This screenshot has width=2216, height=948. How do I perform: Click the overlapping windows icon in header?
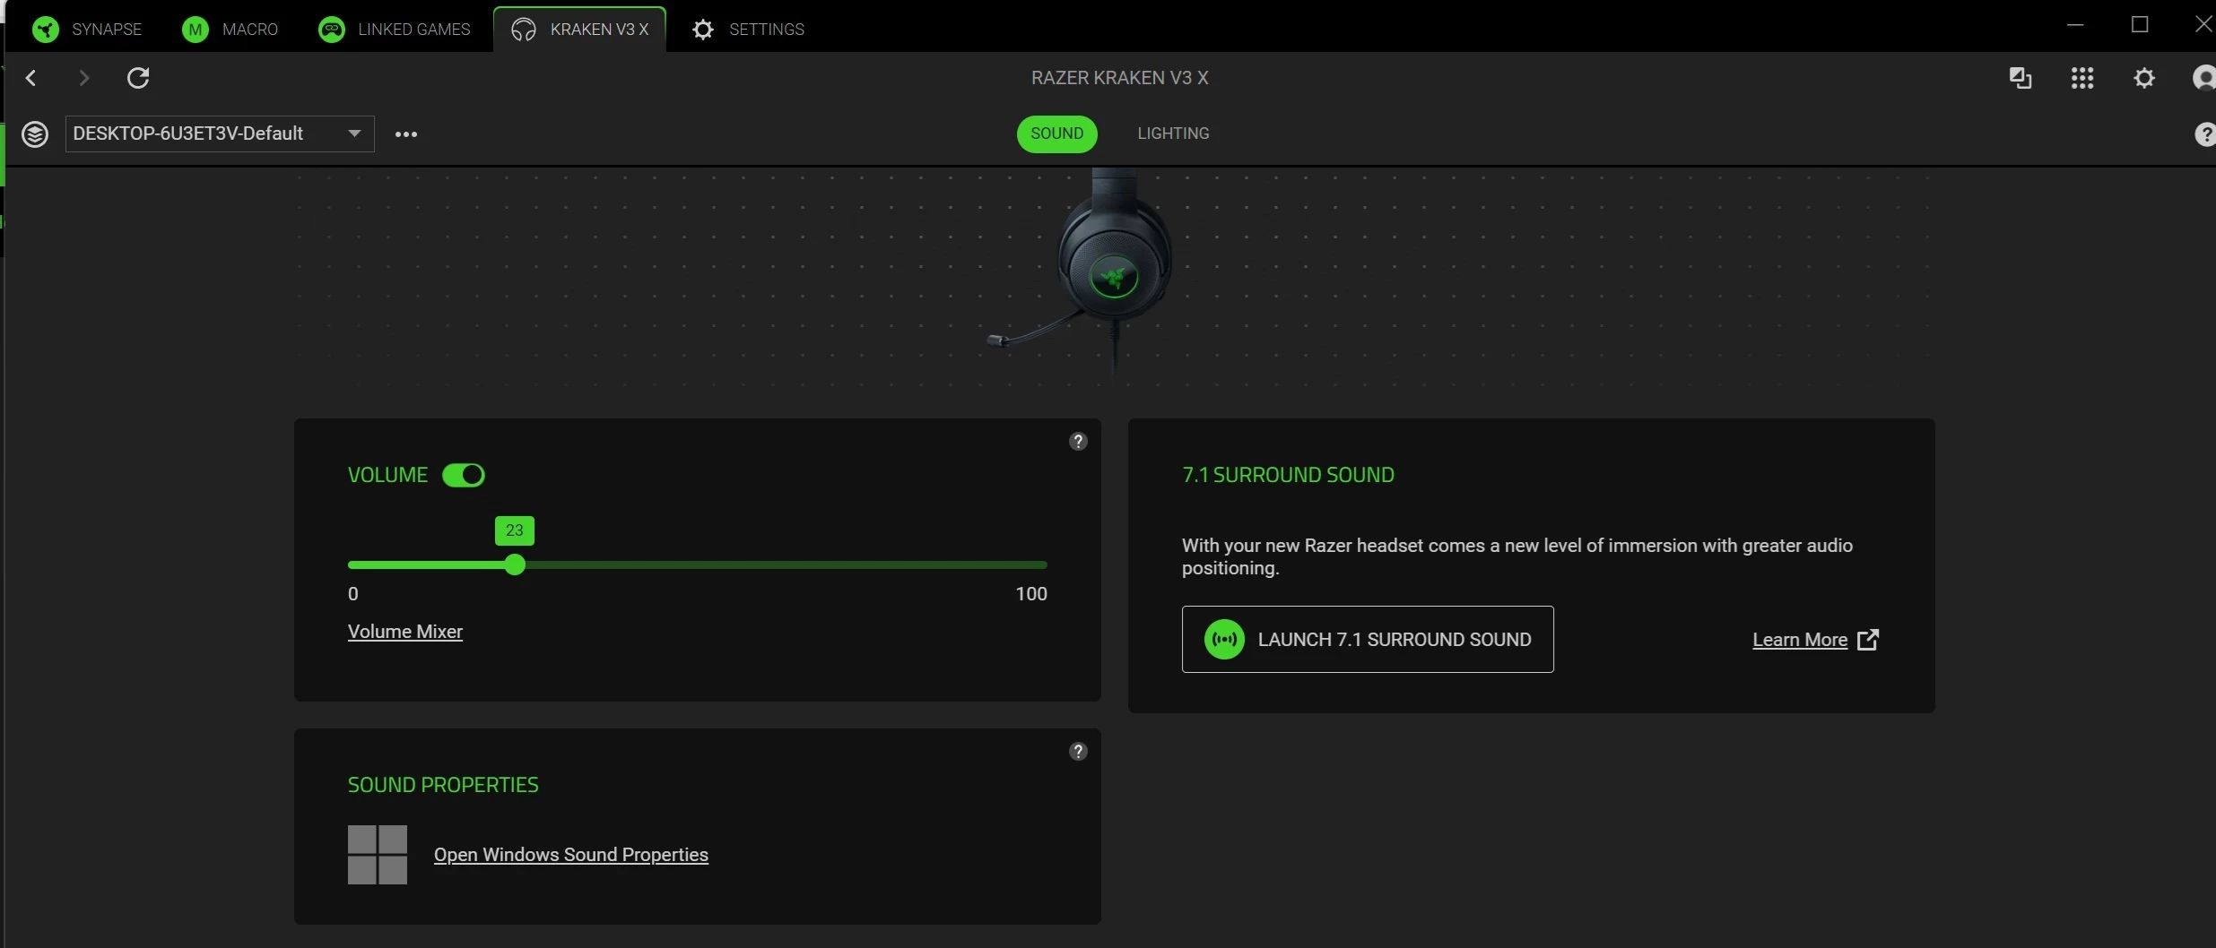pyautogui.click(x=2020, y=78)
